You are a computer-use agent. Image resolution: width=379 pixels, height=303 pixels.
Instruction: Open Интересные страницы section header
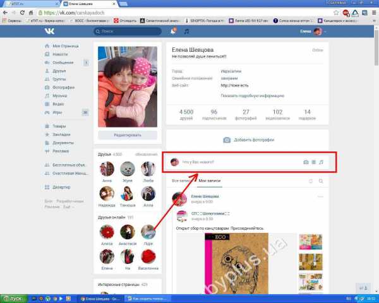119,285
